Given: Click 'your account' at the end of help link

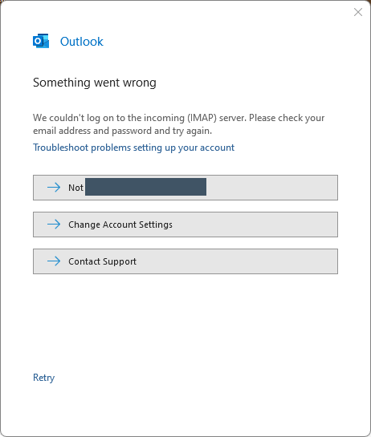Looking at the screenshot, I should point(206,148).
